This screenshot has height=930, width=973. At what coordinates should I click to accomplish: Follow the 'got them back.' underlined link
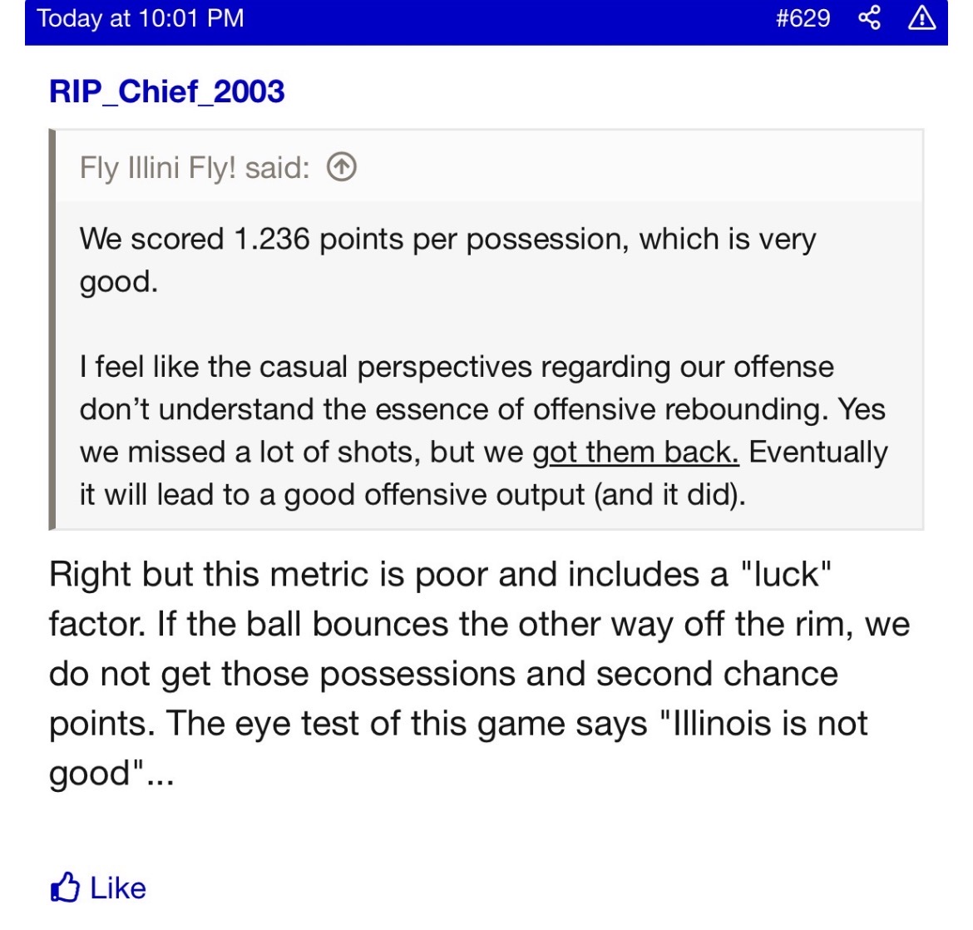[x=636, y=452]
